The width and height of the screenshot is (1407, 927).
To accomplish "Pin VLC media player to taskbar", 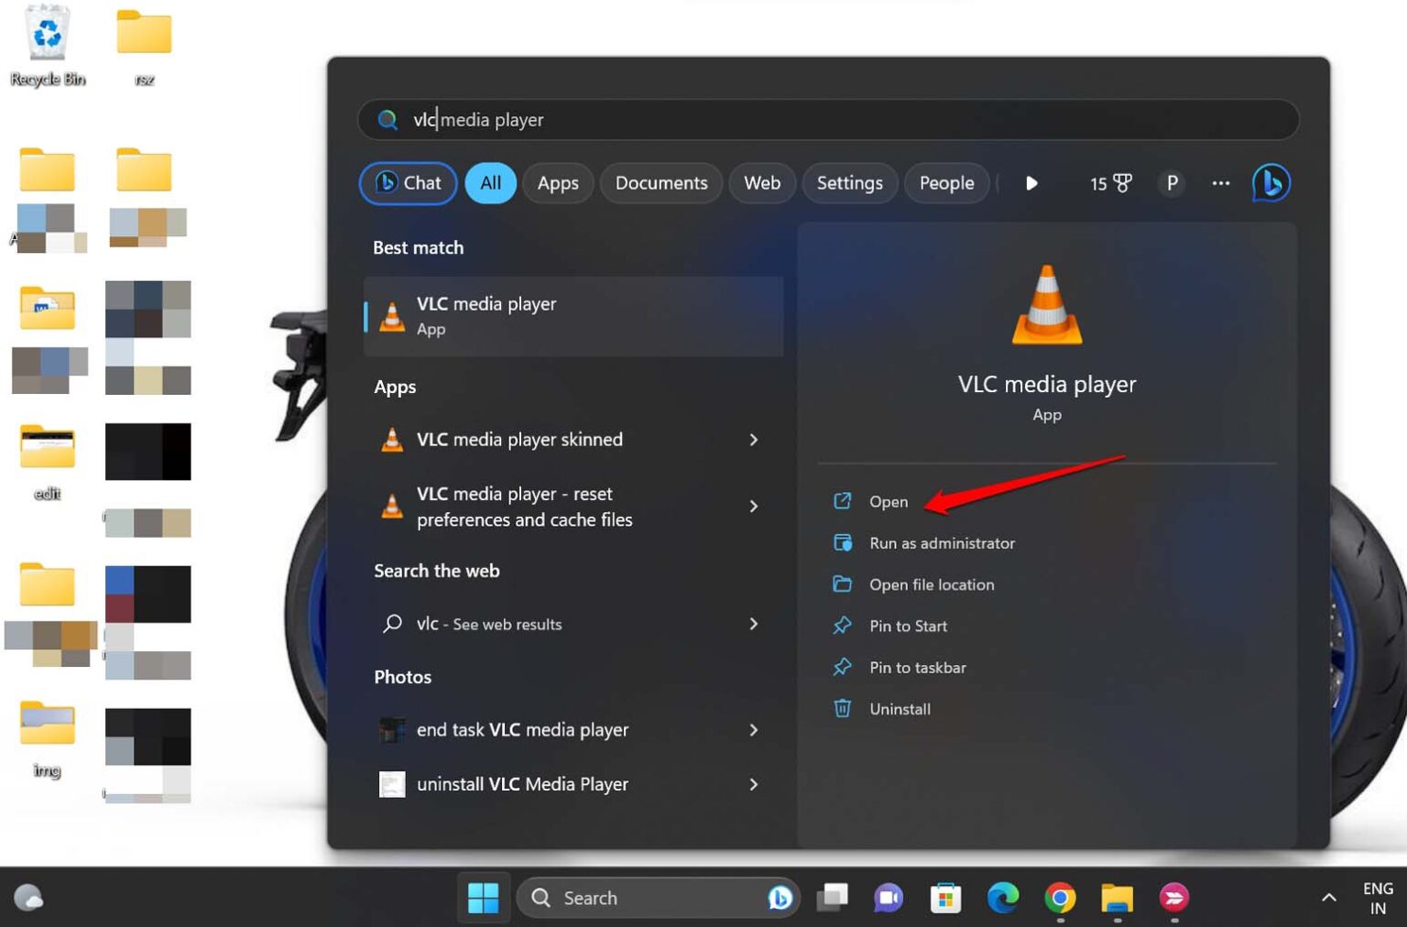I will [x=918, y=667].
